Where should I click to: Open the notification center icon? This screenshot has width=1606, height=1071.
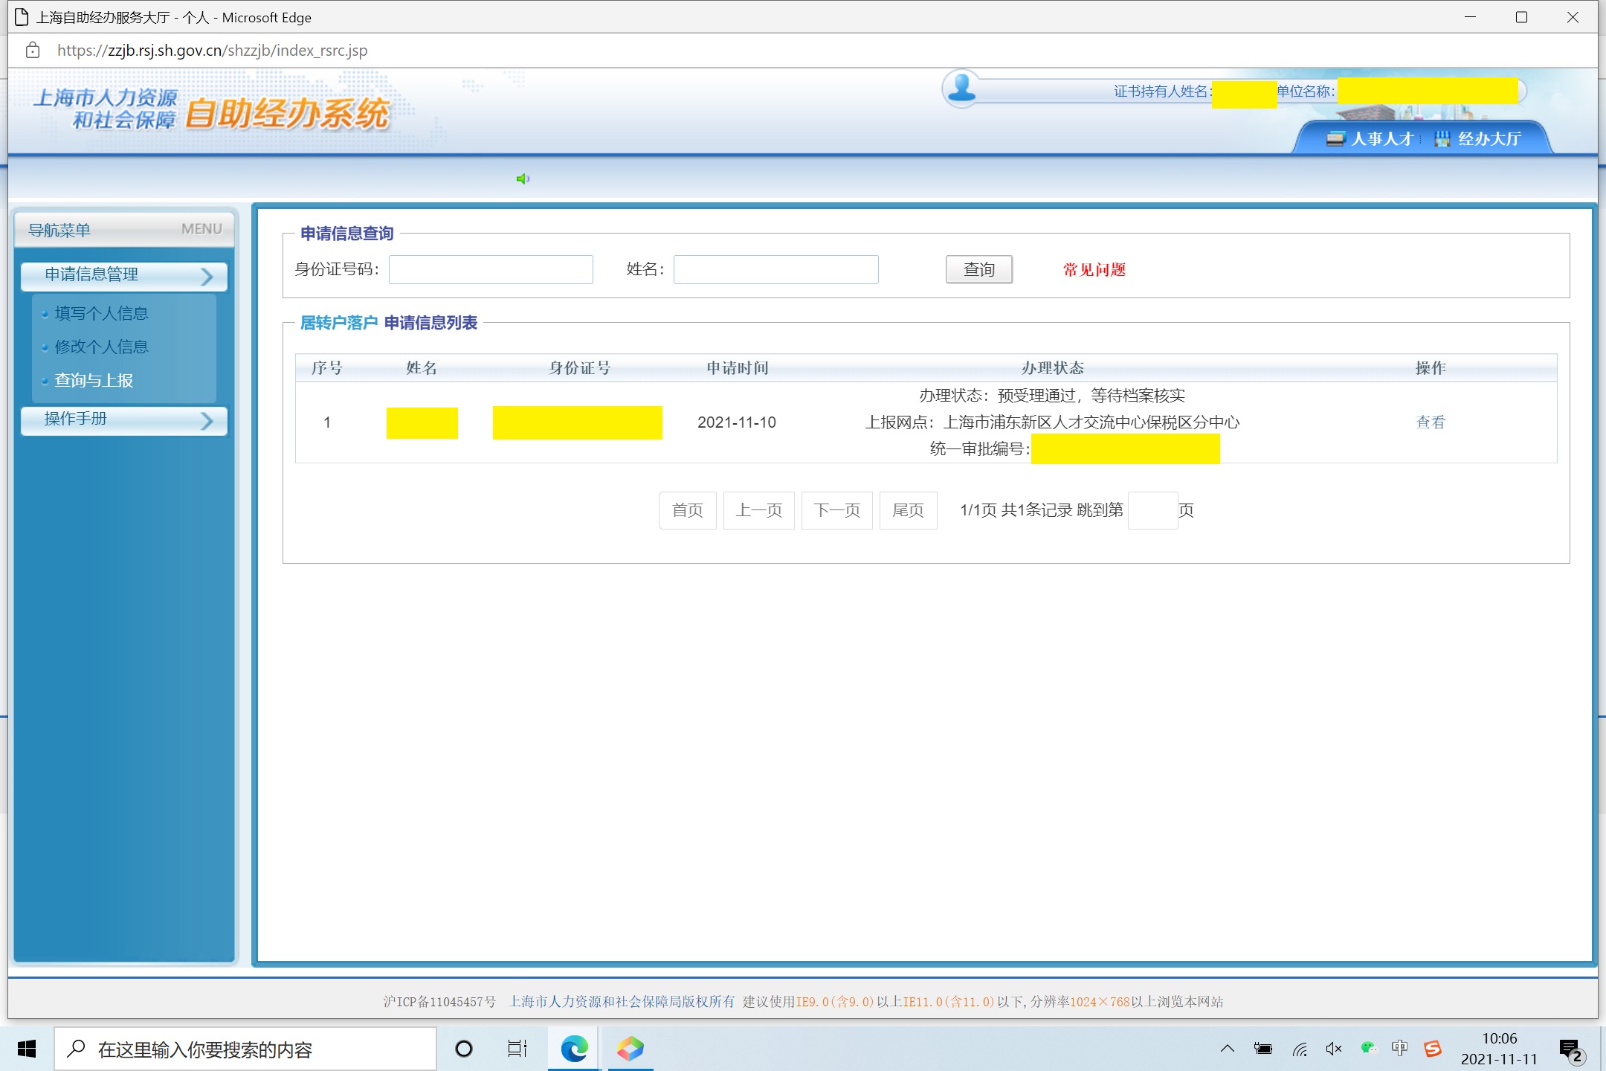pos(1572,1050)
